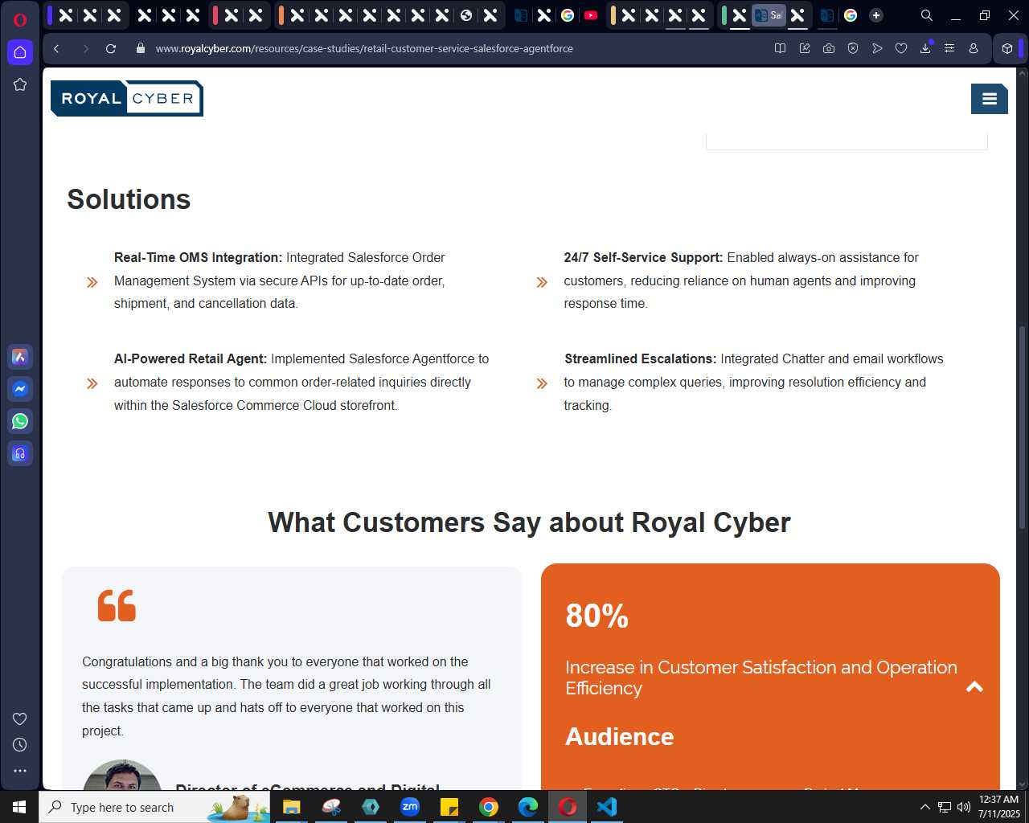Screen dimensions: 1029x823
Task: Click 'AI-Powered Retail Agent:' heading text
Action: (191, 358)
